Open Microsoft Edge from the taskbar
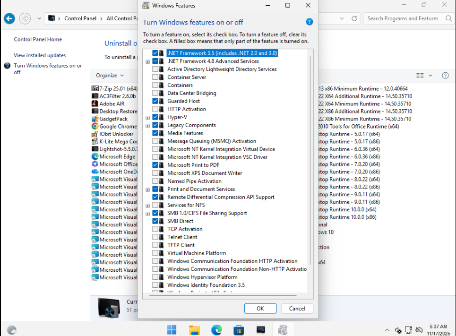The image size is (456, 336). coord(216,329)
